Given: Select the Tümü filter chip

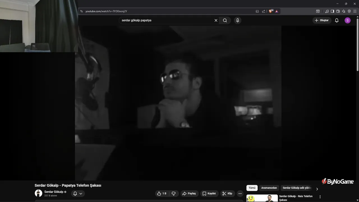Looking at the screenshot, I should click(252, 188).
